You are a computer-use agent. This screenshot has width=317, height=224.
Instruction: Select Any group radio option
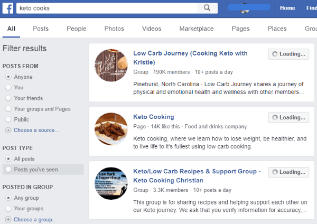8,198
